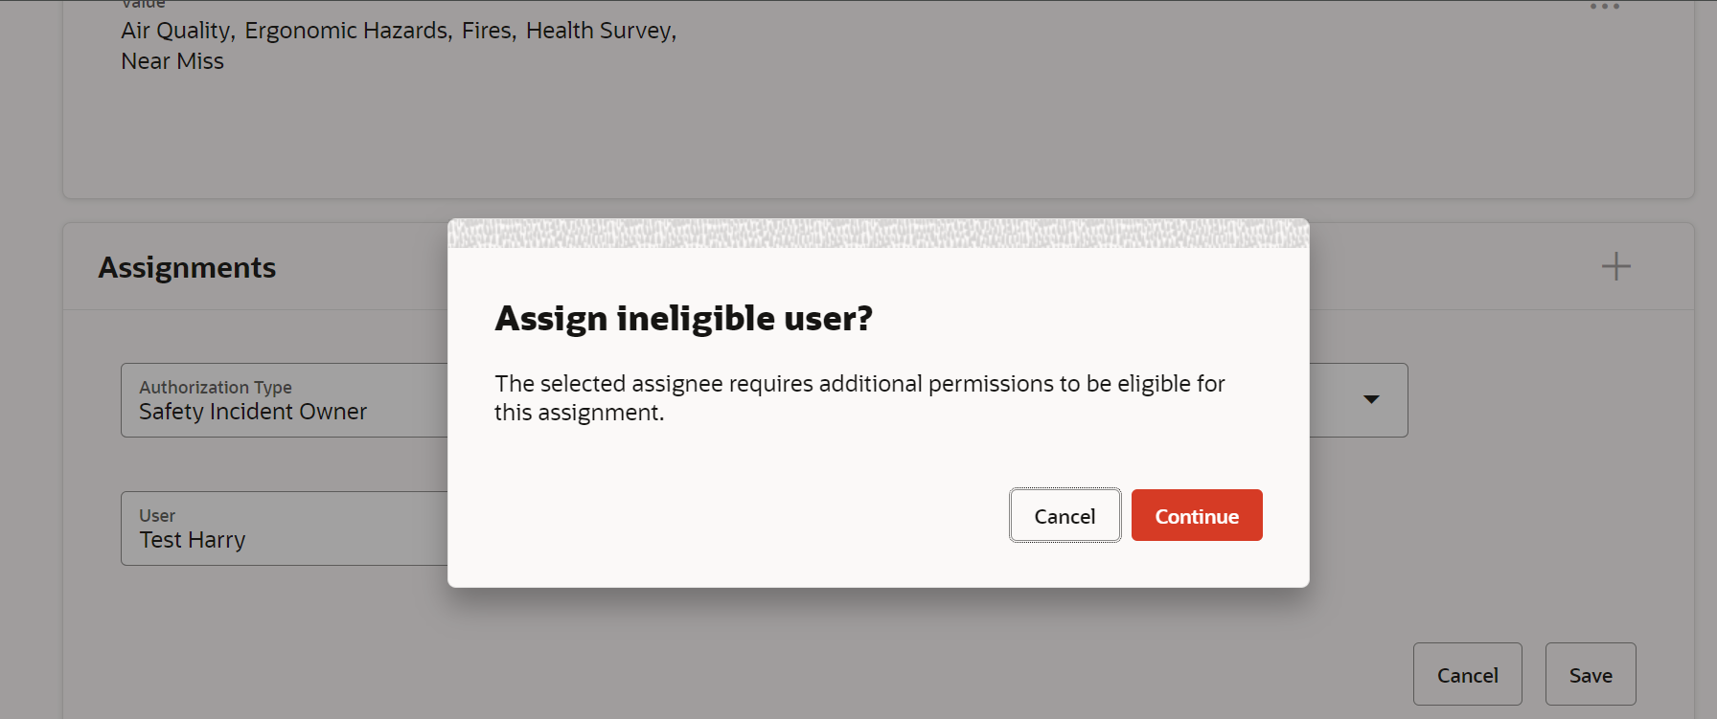Screen dimensions: 1717x719
Task: Click the Assignments section heading
Action: (x=187, y=267)
